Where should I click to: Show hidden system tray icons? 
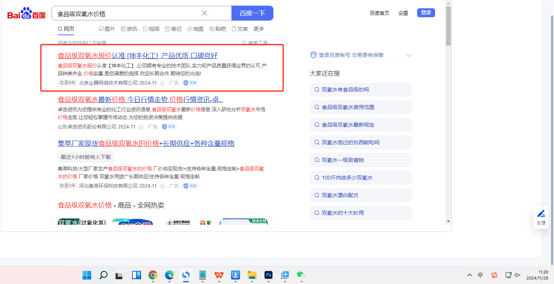[470, 275]
